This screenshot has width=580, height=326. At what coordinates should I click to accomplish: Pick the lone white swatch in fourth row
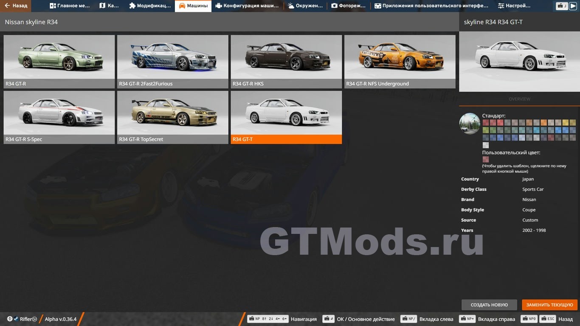tap(486, 145)
